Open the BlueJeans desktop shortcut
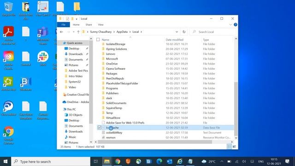Image resolution: width=295 pixels, height=166 pixels. click(26, 84)
